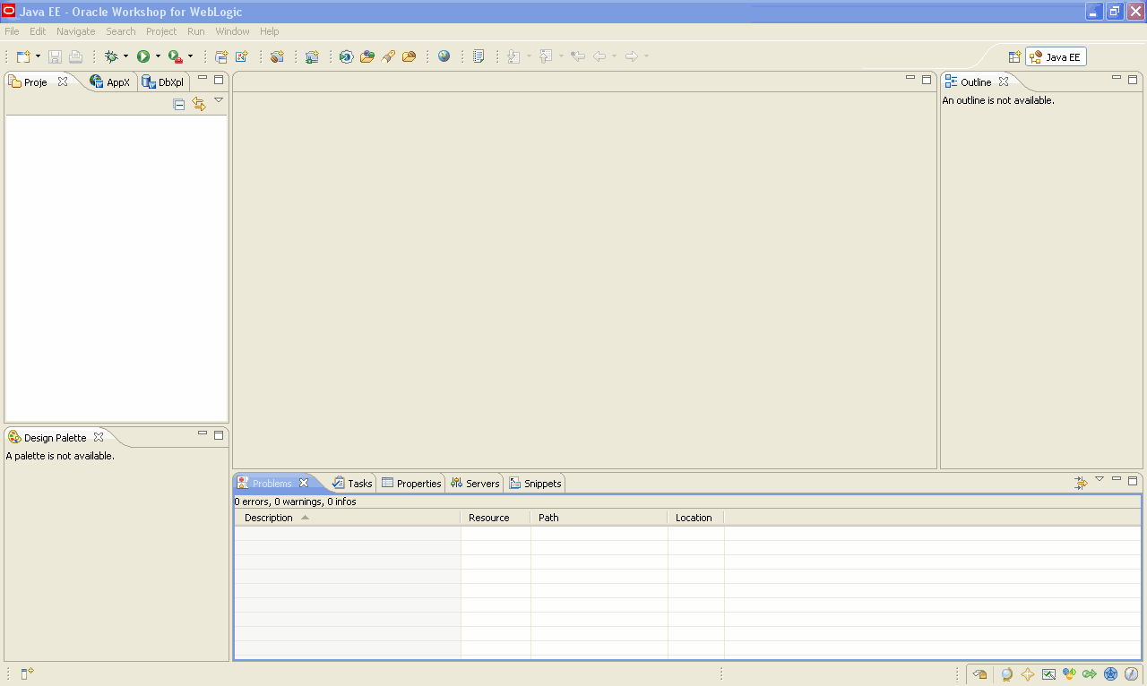
Task: Click the Problems view filter icon
Action: [1082, 483]
